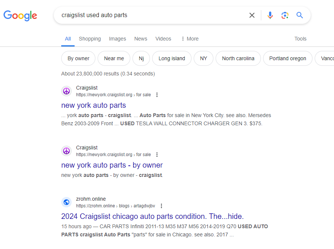Open the new york auto parts link
The width and height of the screenshot is (334, 249).
pos(94,105)
